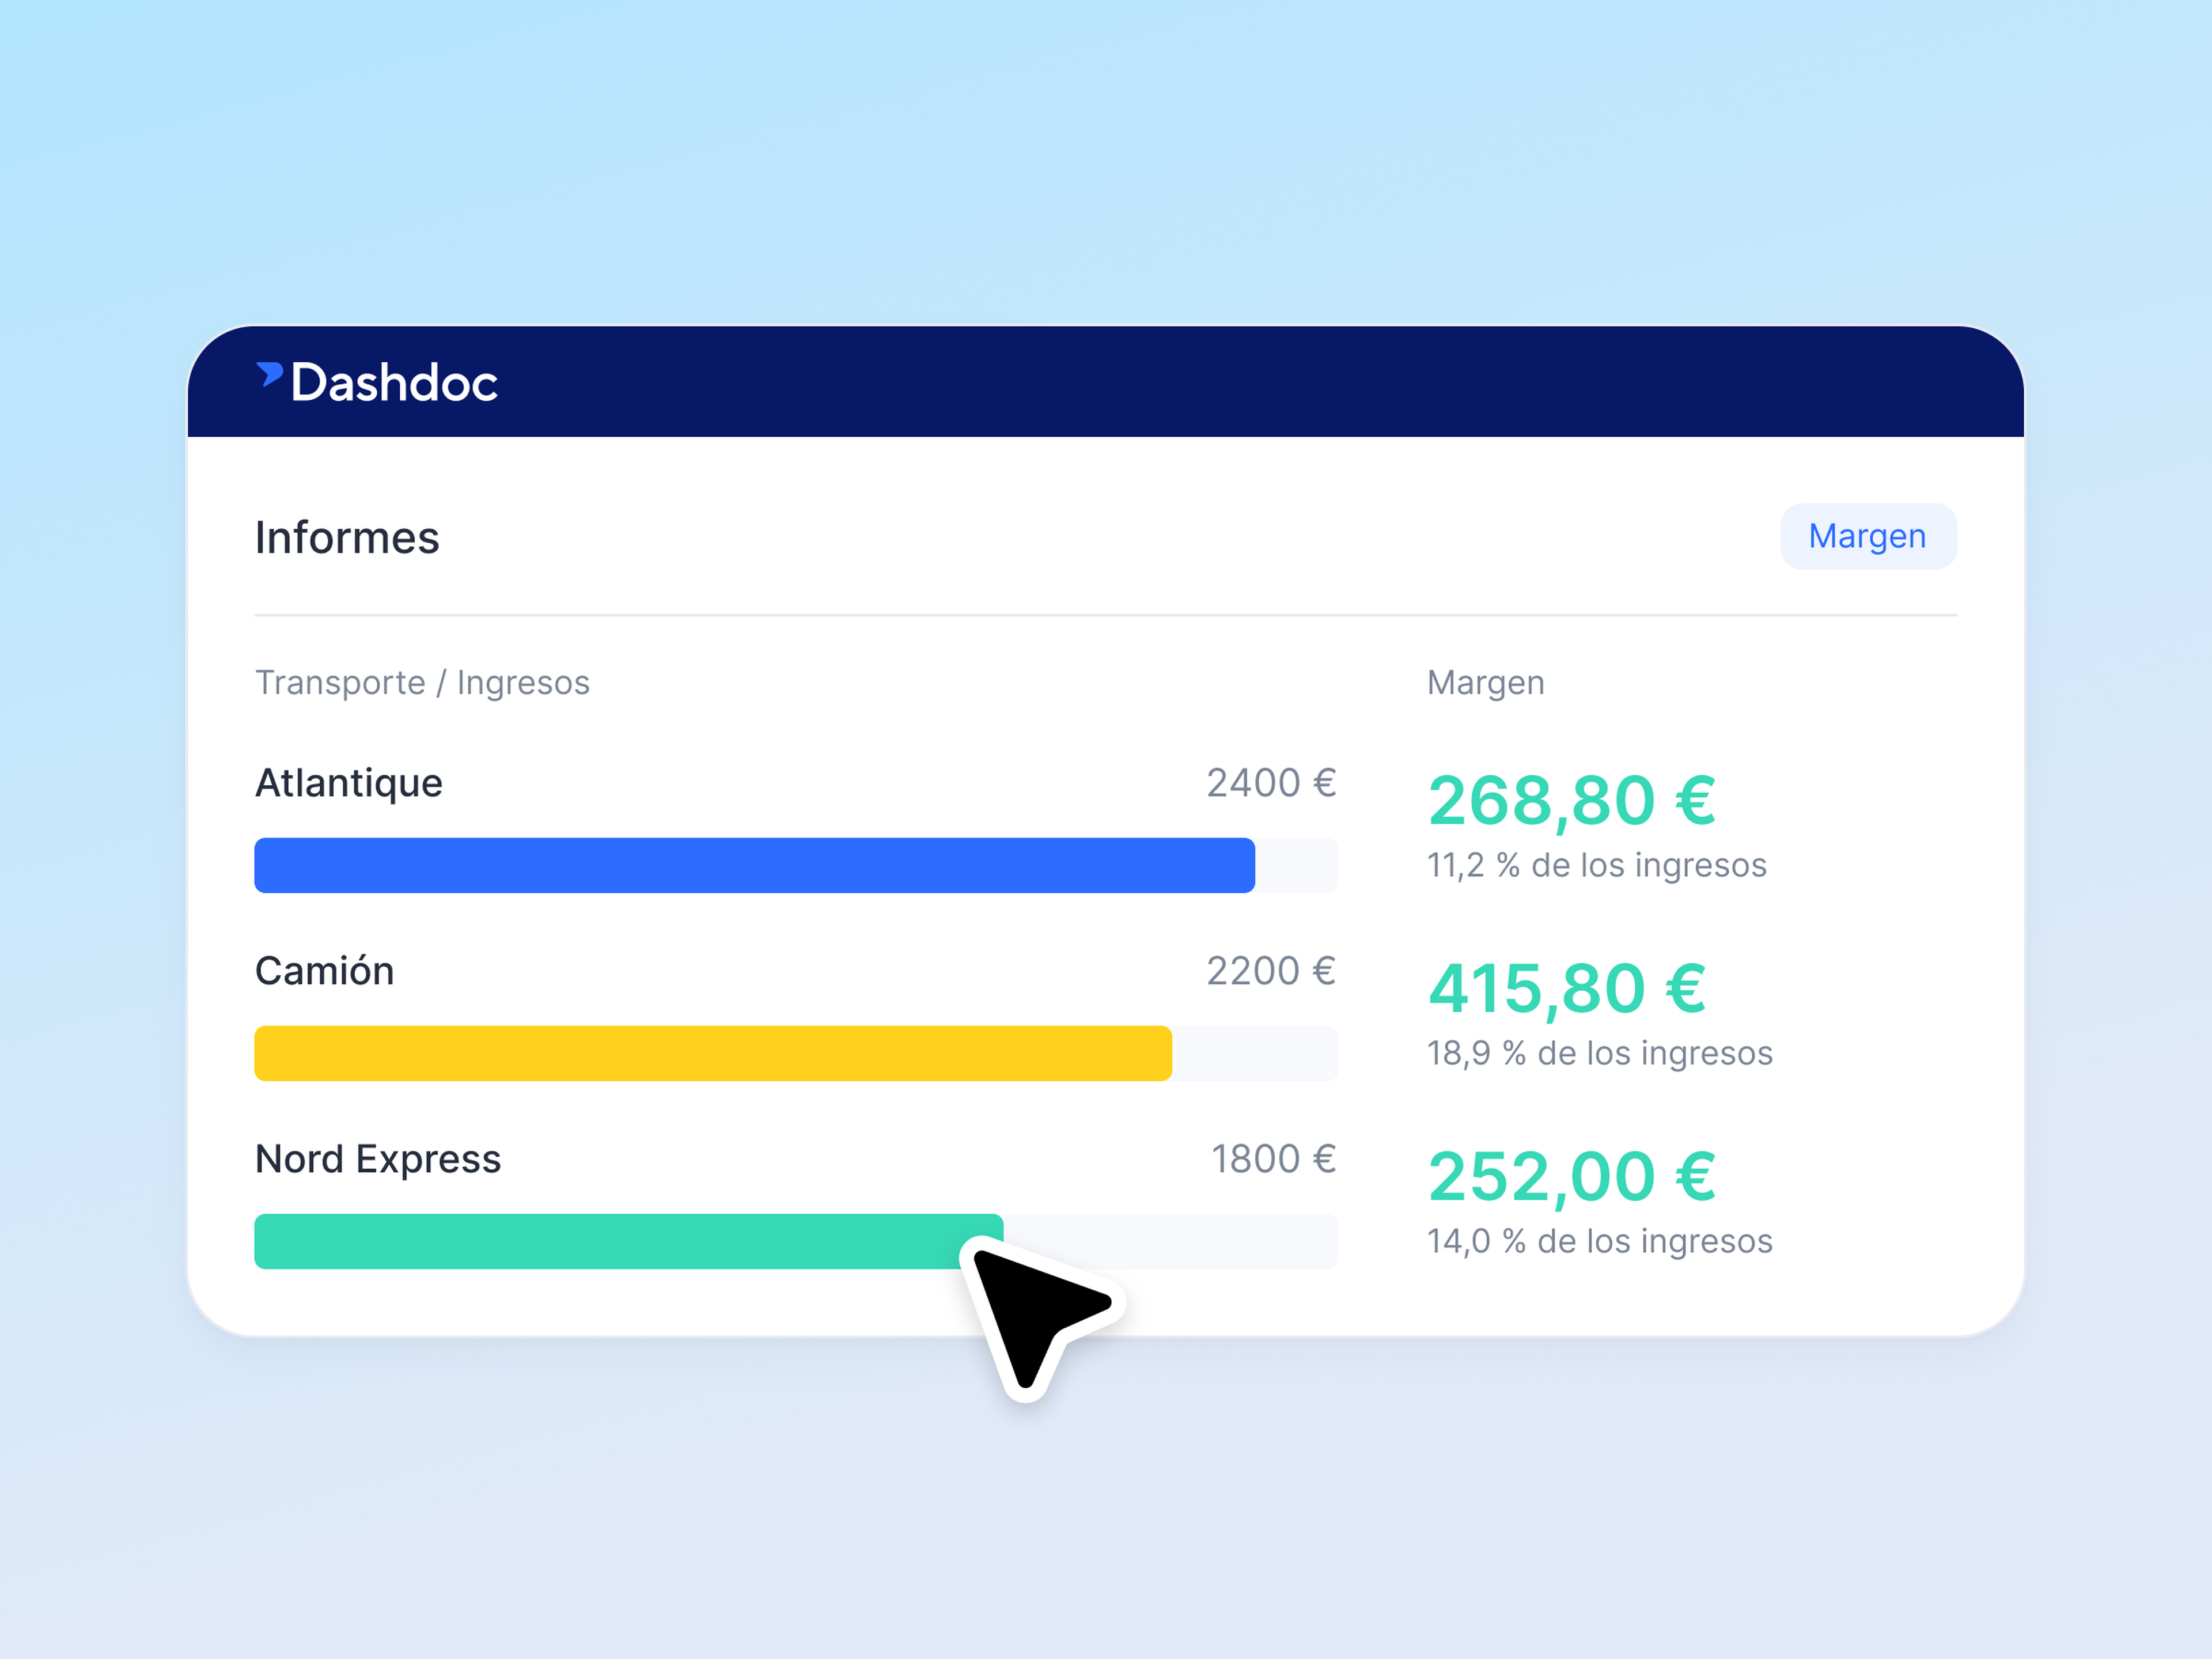Viewport: 2212px width, 1659px height.
Task: Click the 252,00 € margin amount
Action: click(x=1572, y=1177)
